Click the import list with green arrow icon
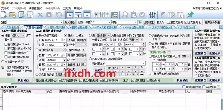223x110 pixels. 21,15
